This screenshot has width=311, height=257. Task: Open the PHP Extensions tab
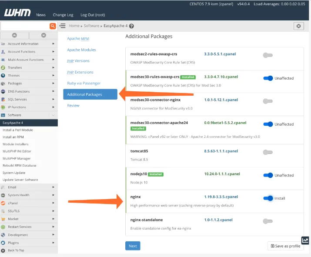[80, 72]
